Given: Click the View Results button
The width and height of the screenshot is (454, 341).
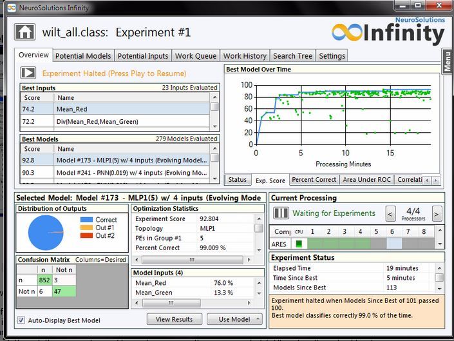Looking at the screenshot, I should 174,319.
